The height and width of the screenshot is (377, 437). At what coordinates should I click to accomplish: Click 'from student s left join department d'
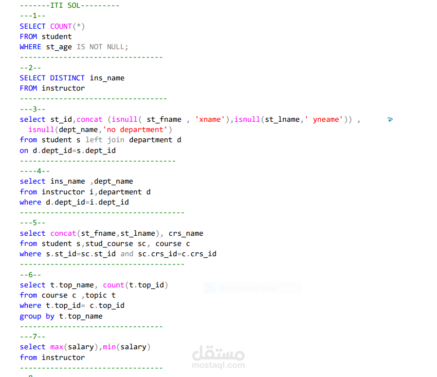100,140
